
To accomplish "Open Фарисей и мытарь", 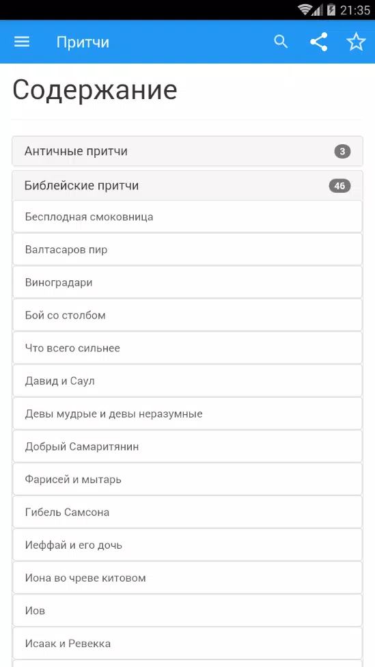I will 187,479.
